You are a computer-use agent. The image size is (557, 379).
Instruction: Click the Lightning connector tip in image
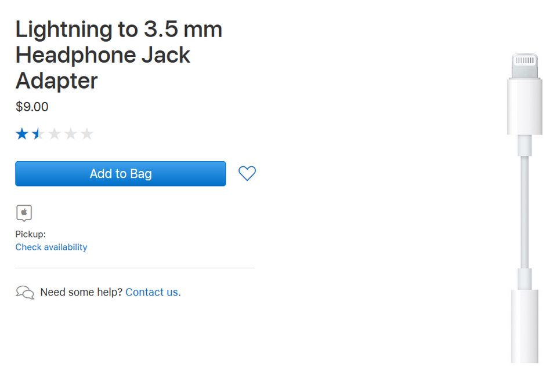click(x=525, y=65)
